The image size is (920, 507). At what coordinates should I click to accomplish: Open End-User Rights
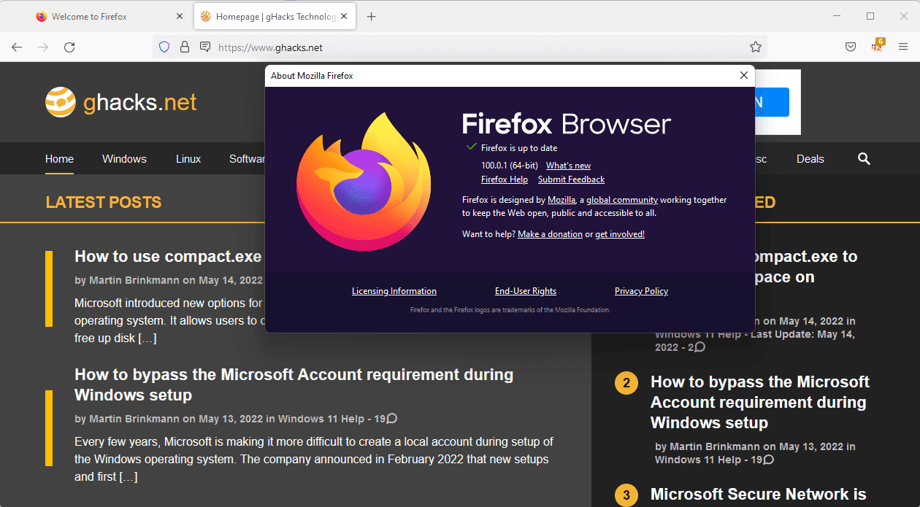point(526,291)
